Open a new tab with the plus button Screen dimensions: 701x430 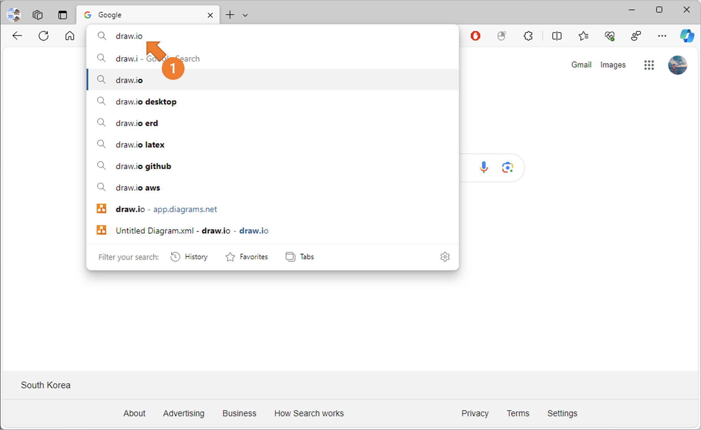[x=230, y=15]
